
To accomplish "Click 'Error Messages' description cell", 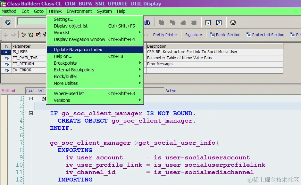I will coord(215,64).
